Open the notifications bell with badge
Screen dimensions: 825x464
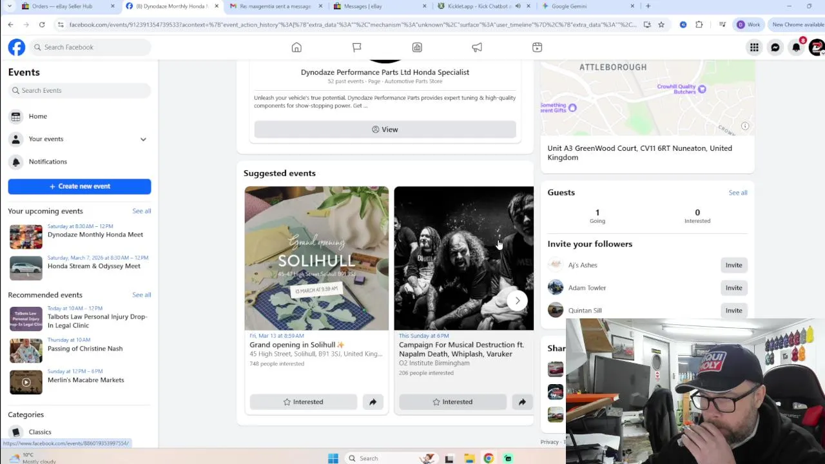coord(797,47)
